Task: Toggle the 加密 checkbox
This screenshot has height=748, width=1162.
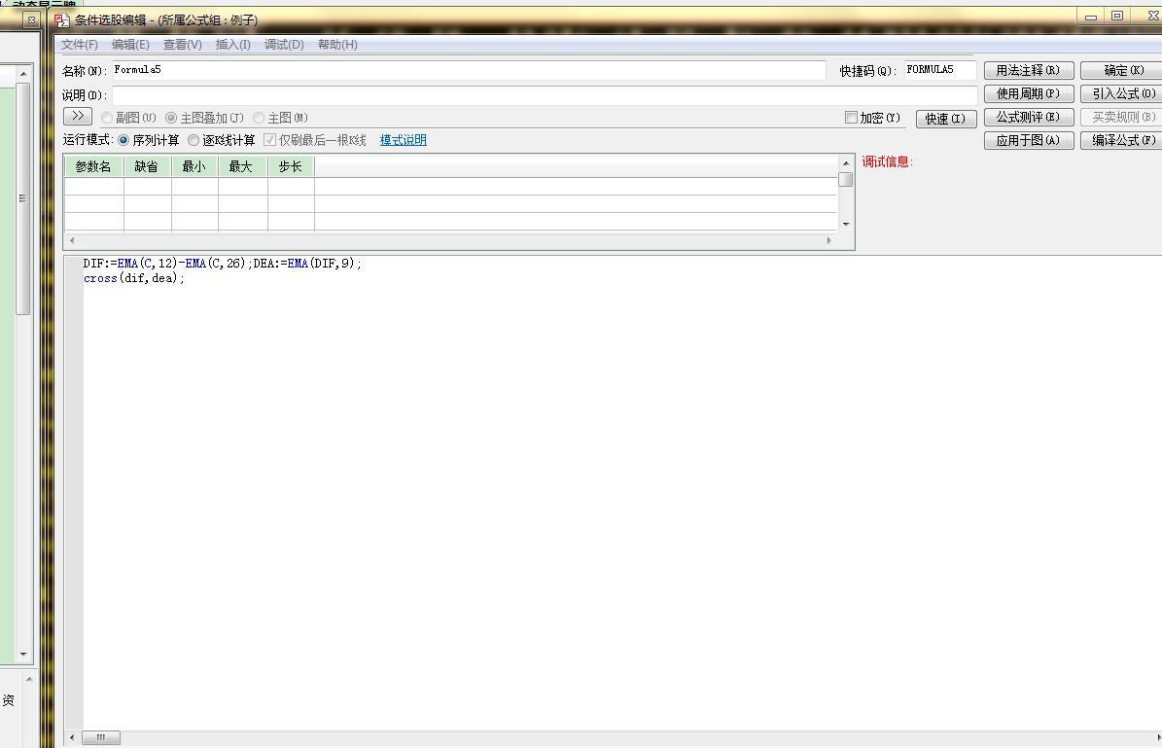Action: pyautogui.click(x=852, y=118)
